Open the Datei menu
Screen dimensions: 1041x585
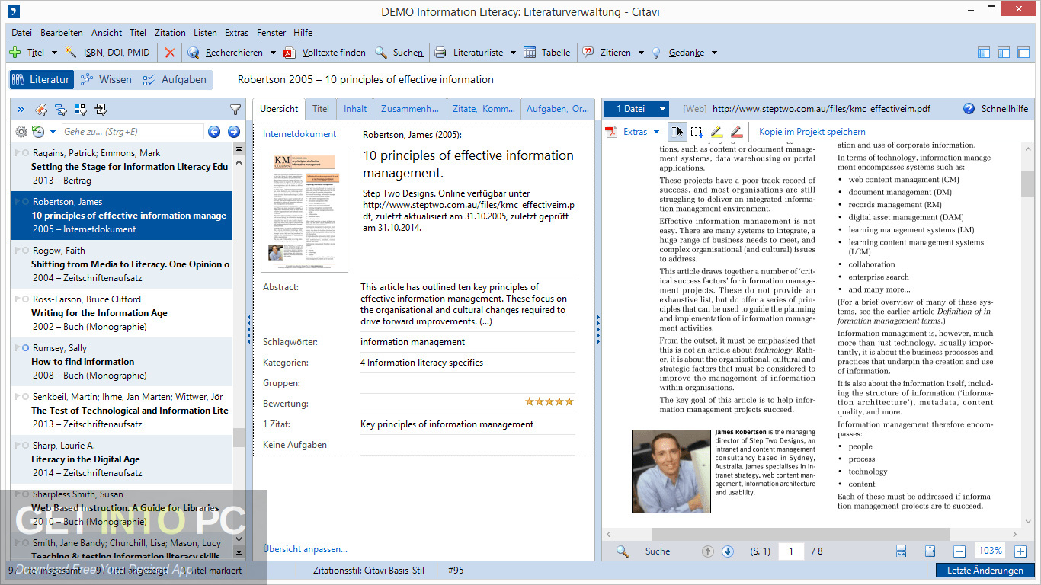[21, 33]
